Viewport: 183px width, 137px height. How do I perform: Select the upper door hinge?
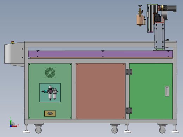(129, 72)
